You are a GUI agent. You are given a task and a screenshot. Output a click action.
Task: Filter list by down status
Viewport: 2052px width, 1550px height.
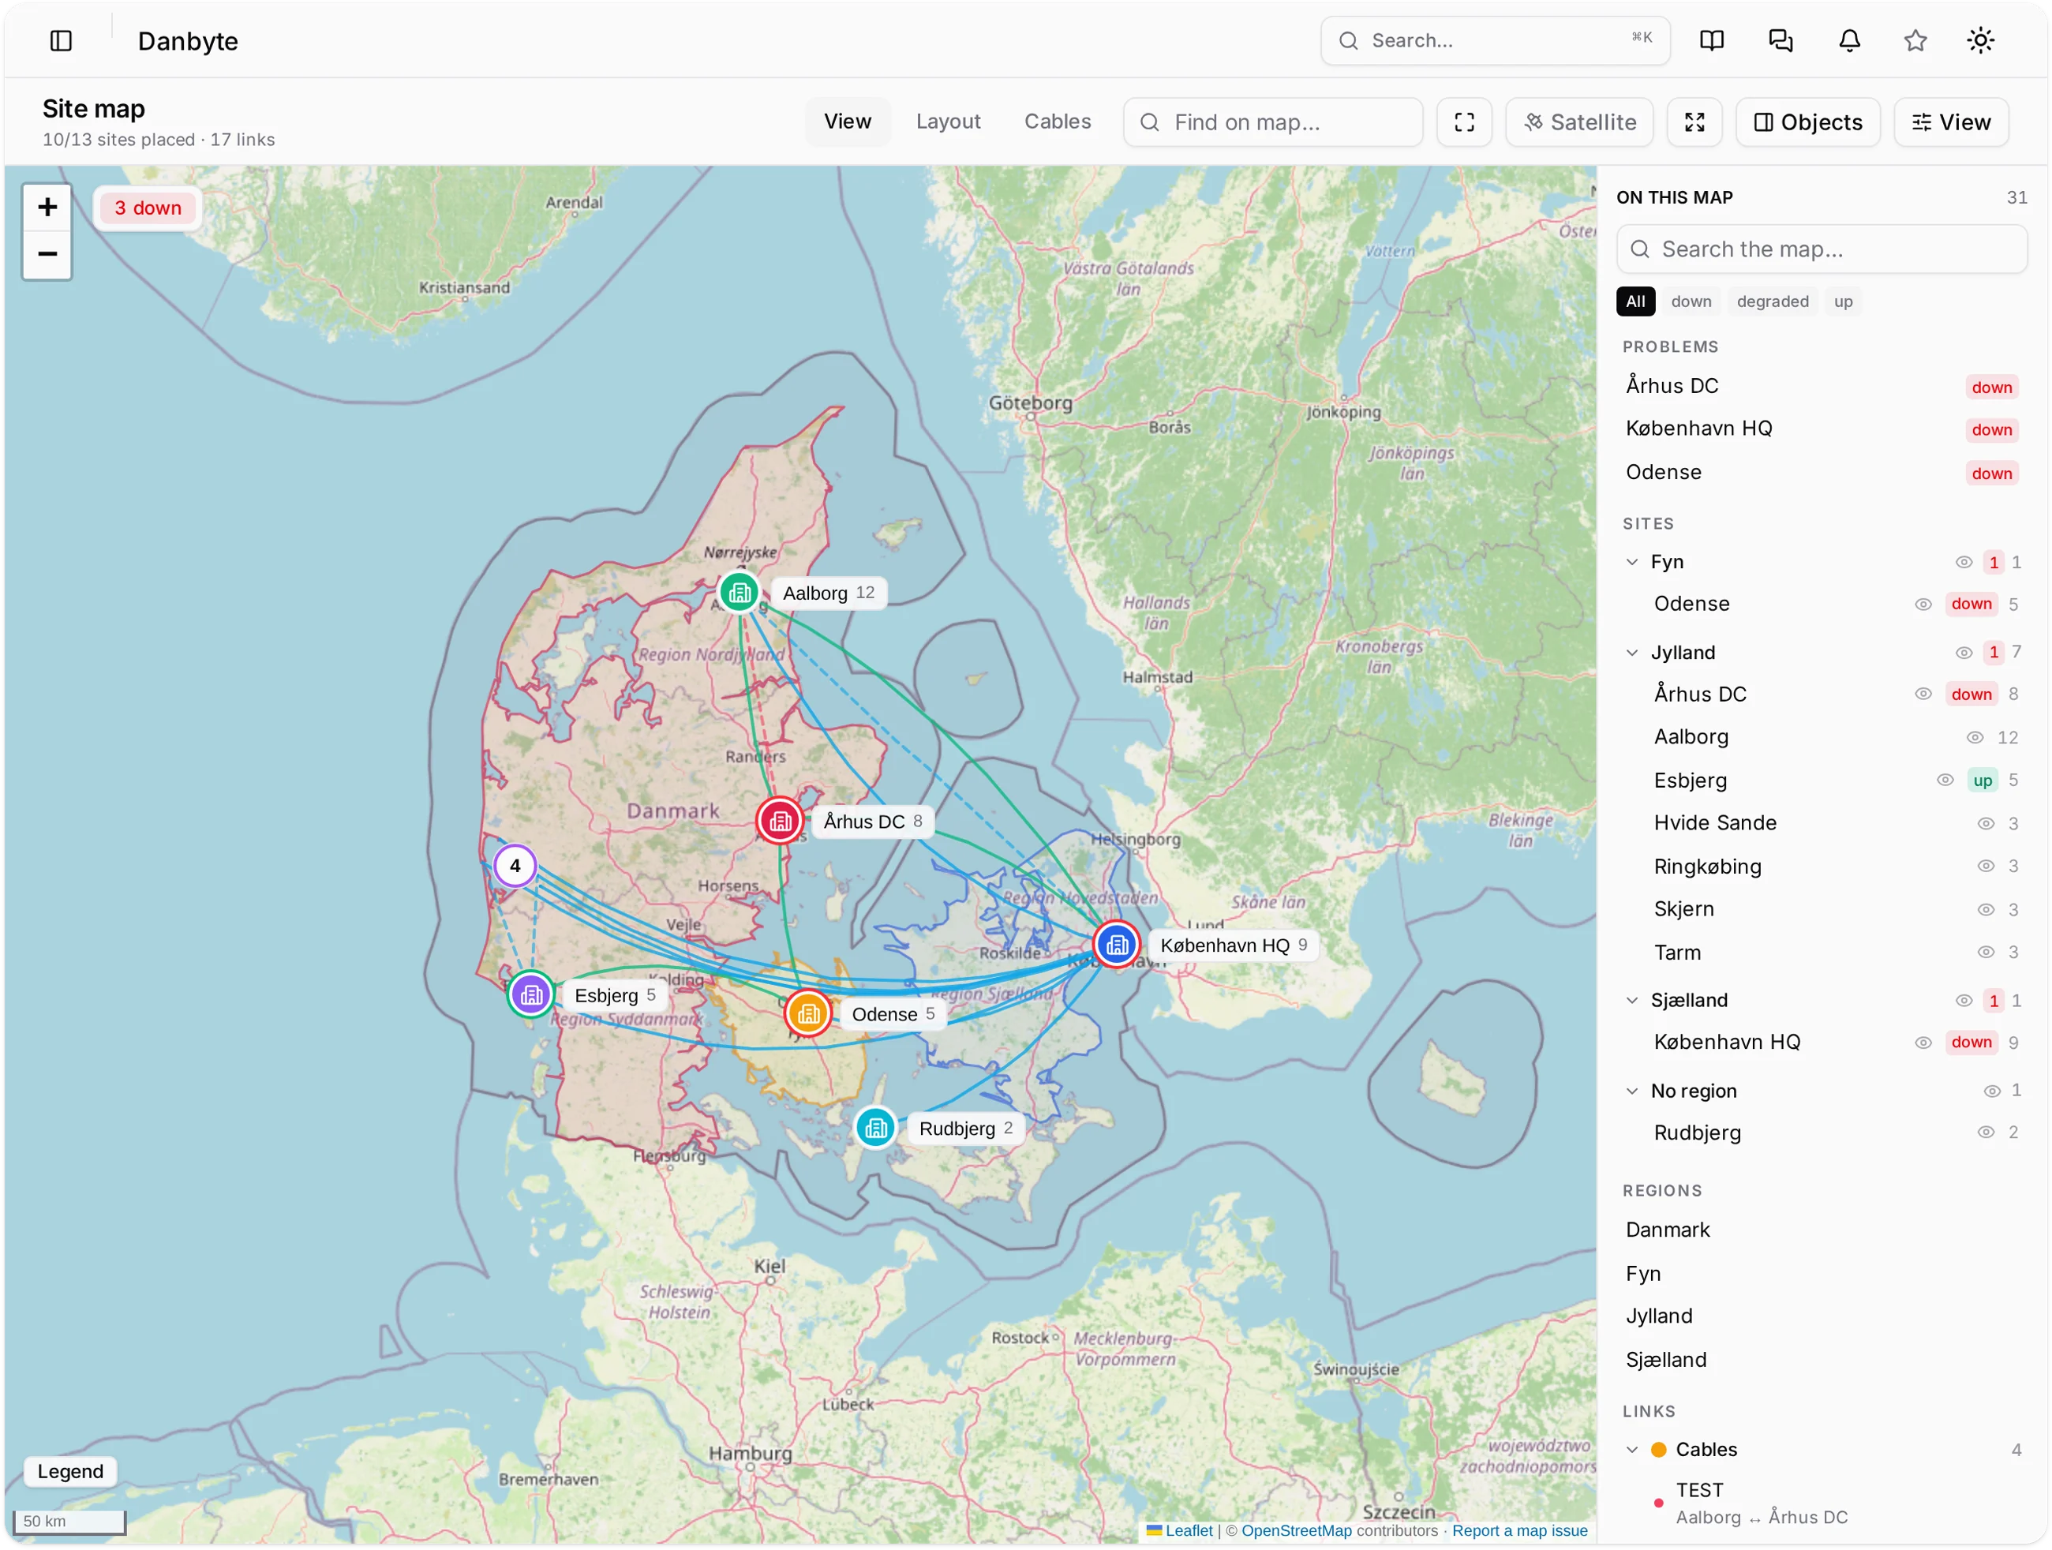pos(1691,301)
